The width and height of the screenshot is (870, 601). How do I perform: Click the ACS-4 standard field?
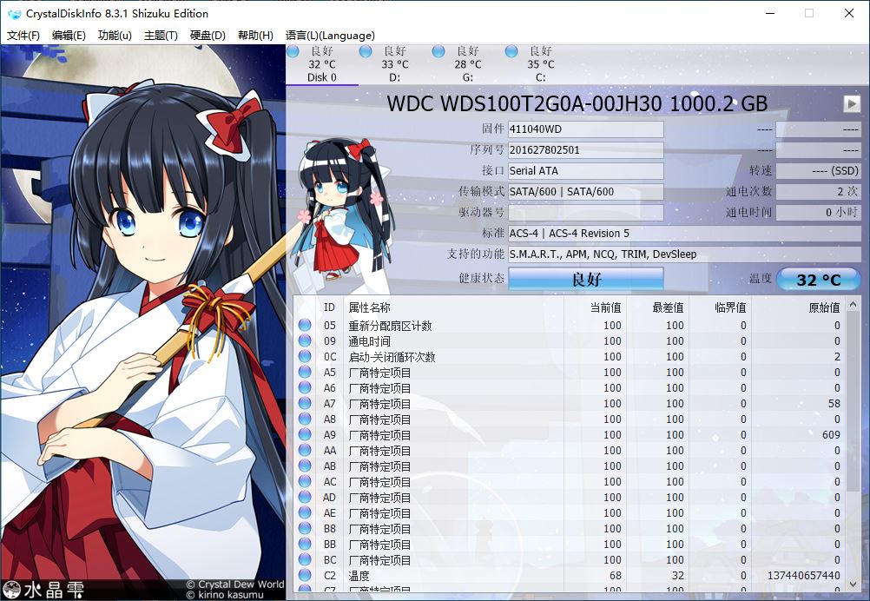[x=685, y=233]
